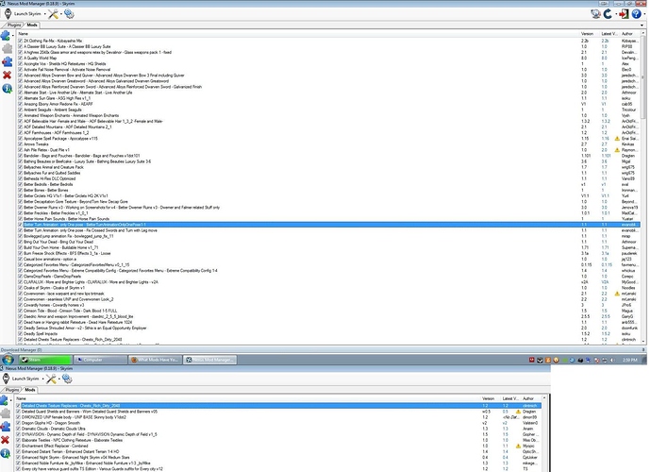Click Launch Skyrim icon in upper window
This screenshot has height=472, width=651.
click(8, 14)
